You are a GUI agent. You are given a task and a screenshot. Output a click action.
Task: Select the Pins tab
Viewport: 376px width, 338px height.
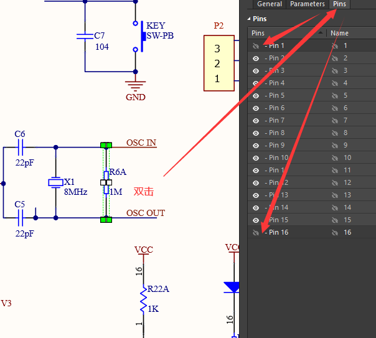click(x=339, y=4)
